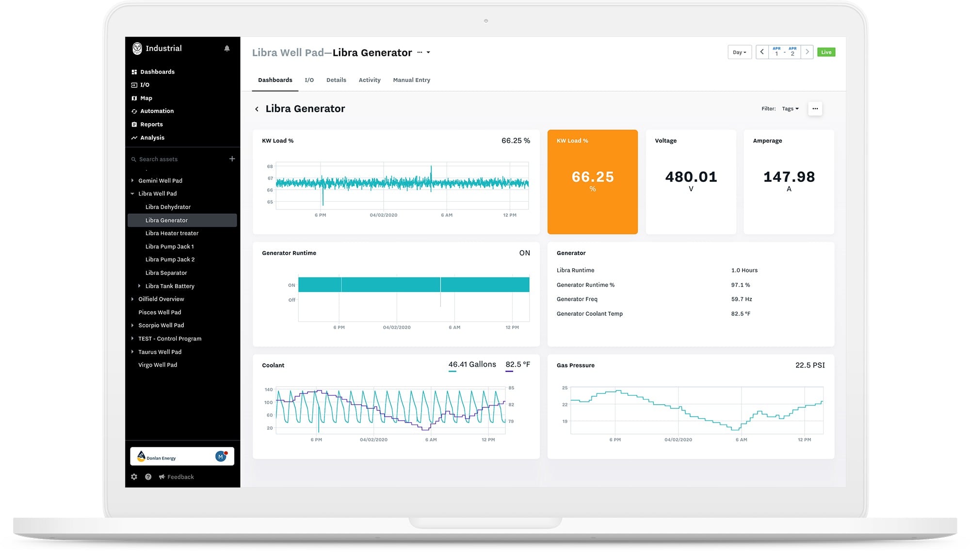The height and width of the screenshot is (552, 970).
Task: Go to next date range
Action: (807, 52)
